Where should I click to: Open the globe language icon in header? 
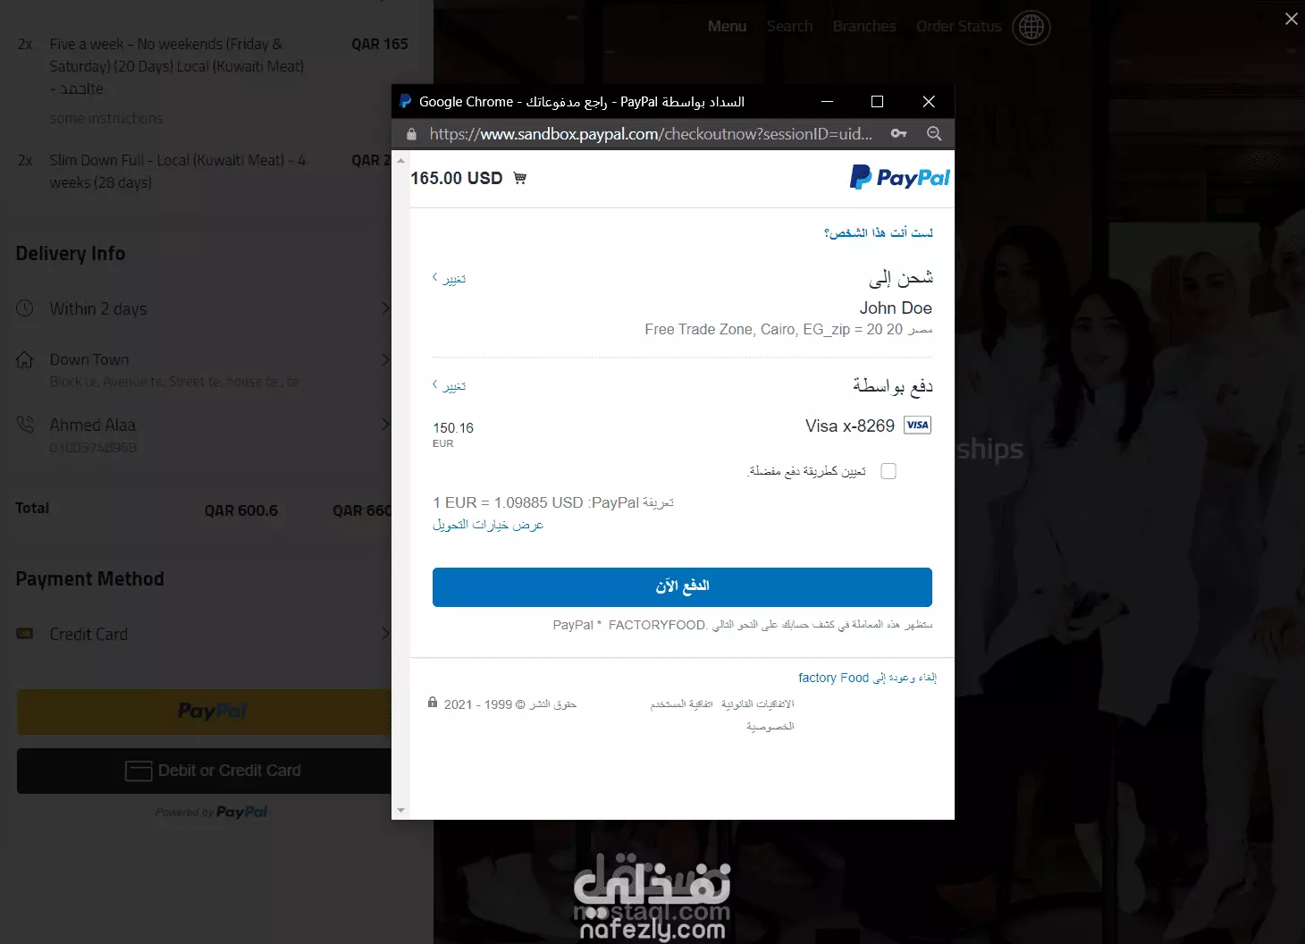pos(1031,28)
